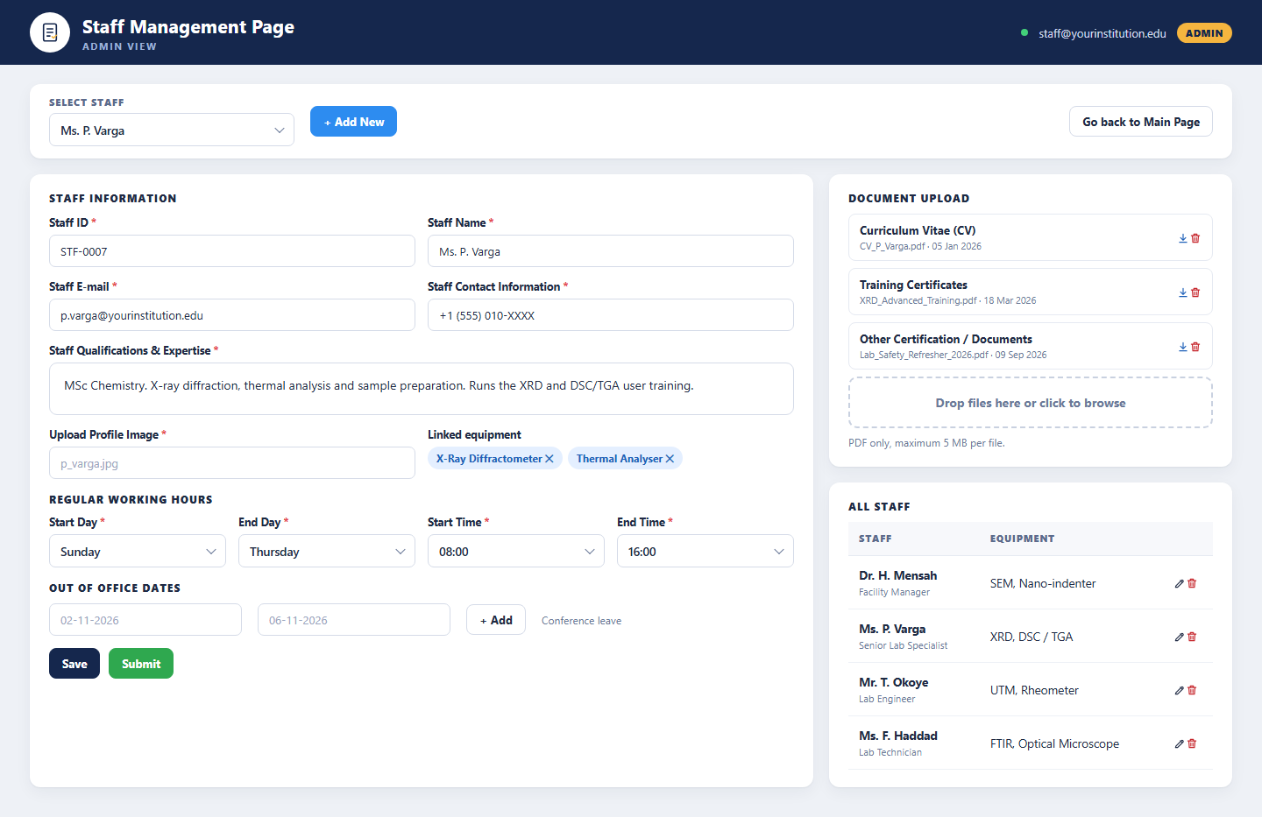This screenshot has height=817, width=1262.
Task: Click the ADMIN badge in header
Action: click(1204, 33)
